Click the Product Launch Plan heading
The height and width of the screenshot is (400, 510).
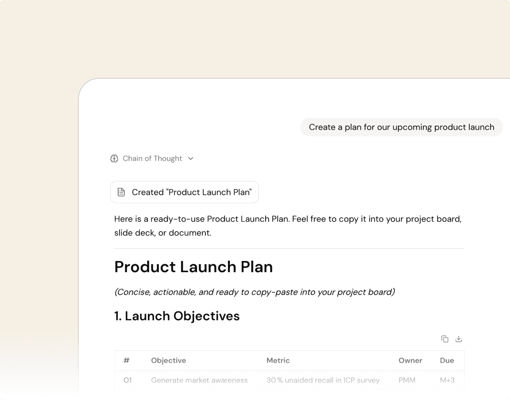pos(193,267)
